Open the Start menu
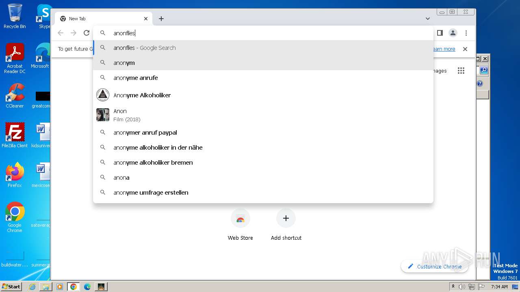The height and width of the screenshot is (292, 520). [11, 286]
